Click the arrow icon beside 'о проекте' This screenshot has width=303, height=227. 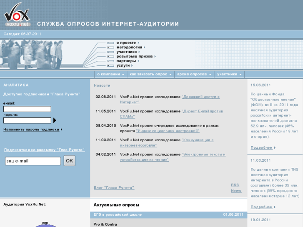tap(138, 43)
